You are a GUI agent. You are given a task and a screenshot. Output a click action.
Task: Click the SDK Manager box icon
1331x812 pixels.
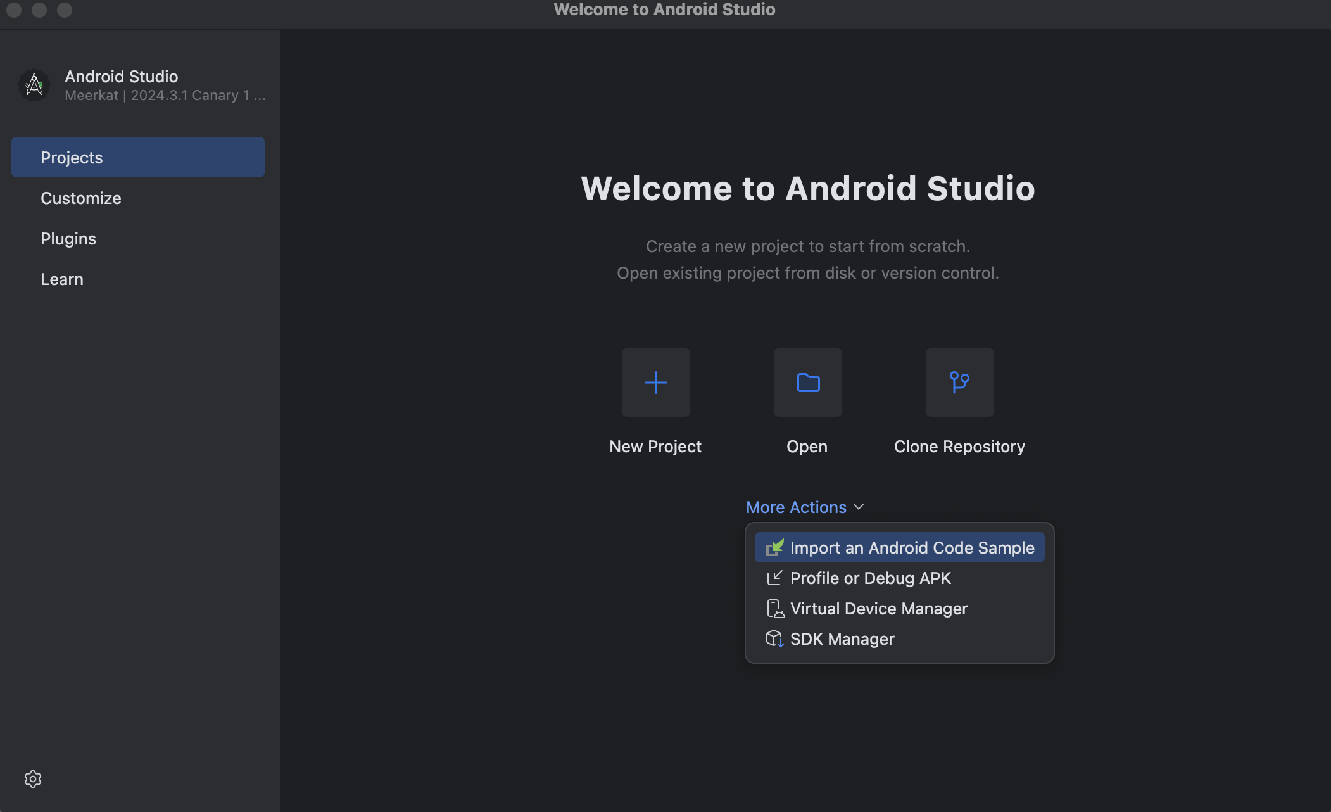(774, 638)
